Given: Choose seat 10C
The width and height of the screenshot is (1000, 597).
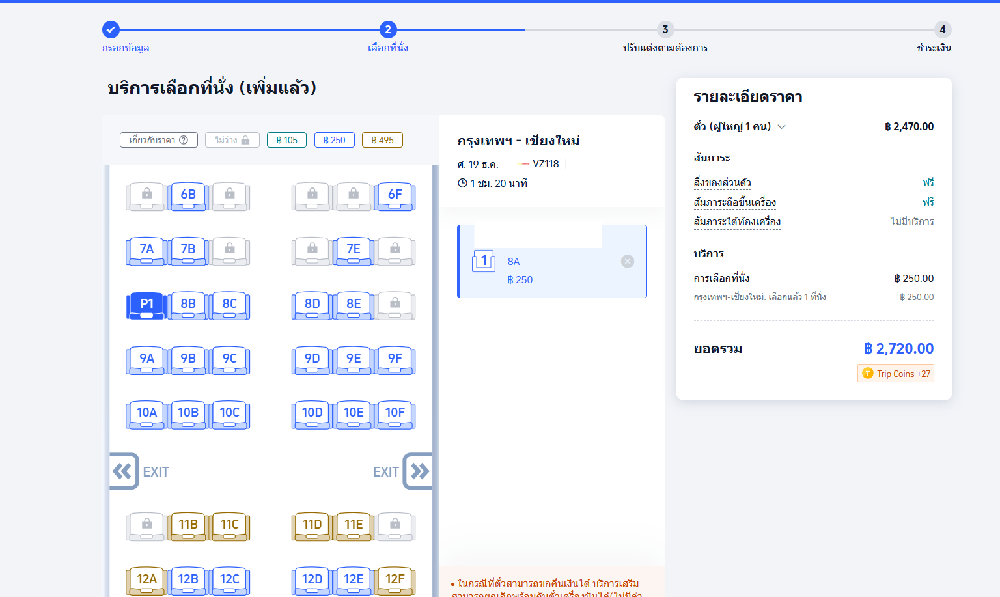Looking at the screenshot, I should pos(229,413).
